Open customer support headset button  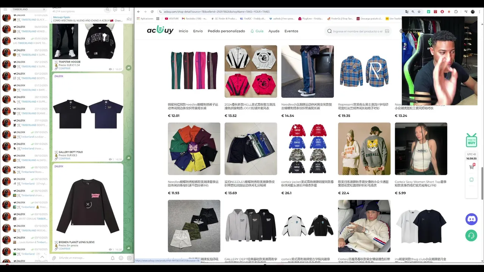click(472, 235)
